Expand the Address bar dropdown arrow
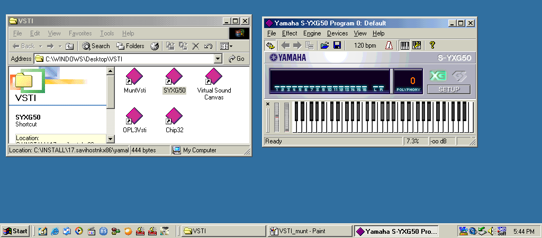This screenshot has height=238, width=542. (x=218, y=59)
